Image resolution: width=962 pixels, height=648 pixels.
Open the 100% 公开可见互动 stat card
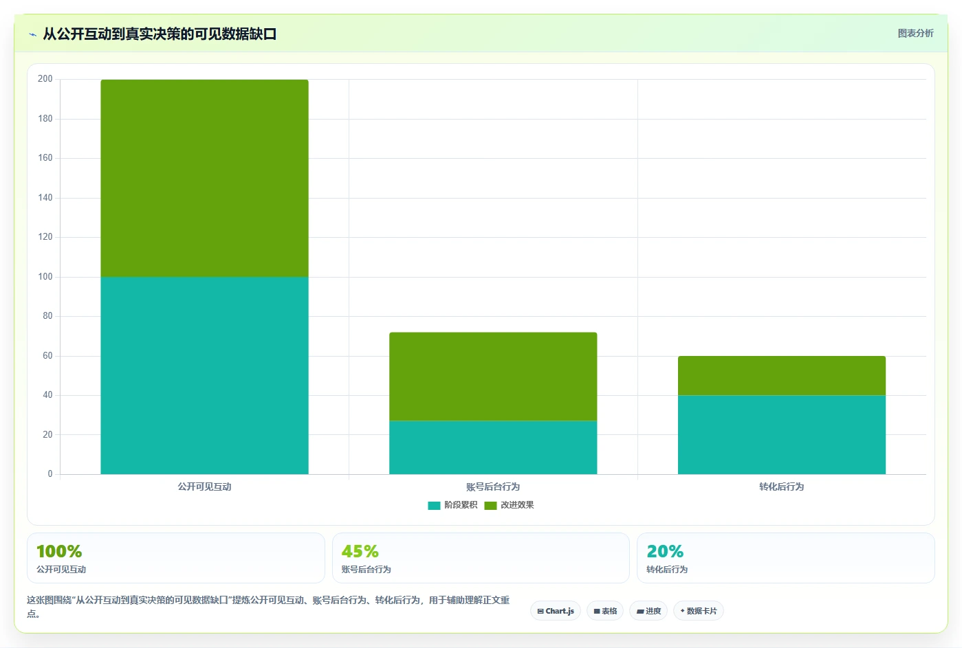[176, 558]
